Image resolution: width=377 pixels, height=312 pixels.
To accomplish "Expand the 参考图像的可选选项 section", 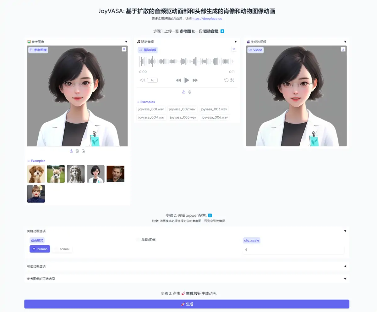I will point(345,278).
